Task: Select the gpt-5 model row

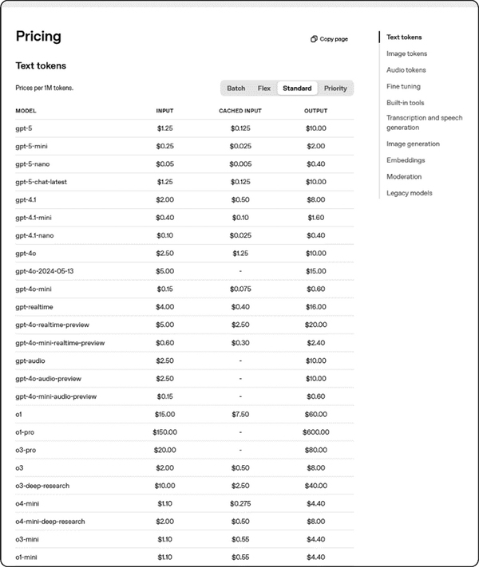Action: 184,128
